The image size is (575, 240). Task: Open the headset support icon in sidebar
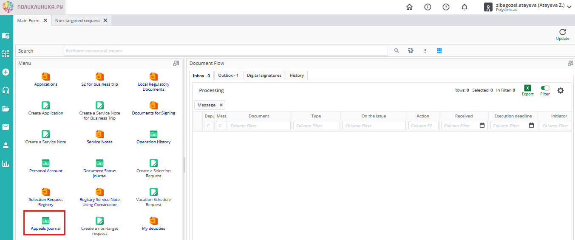[6, 90]
